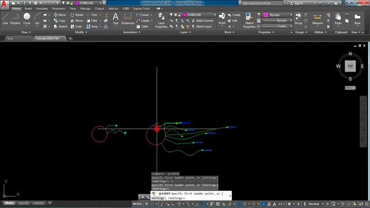Toggle the drawing grid display in status bar
Screen dimensions: 370x208
146,204
